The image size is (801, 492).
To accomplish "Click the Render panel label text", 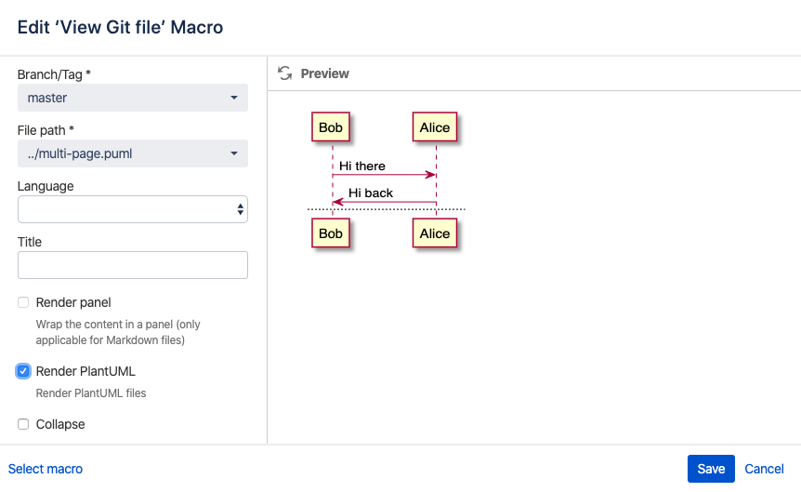I will tap(73, 302).
